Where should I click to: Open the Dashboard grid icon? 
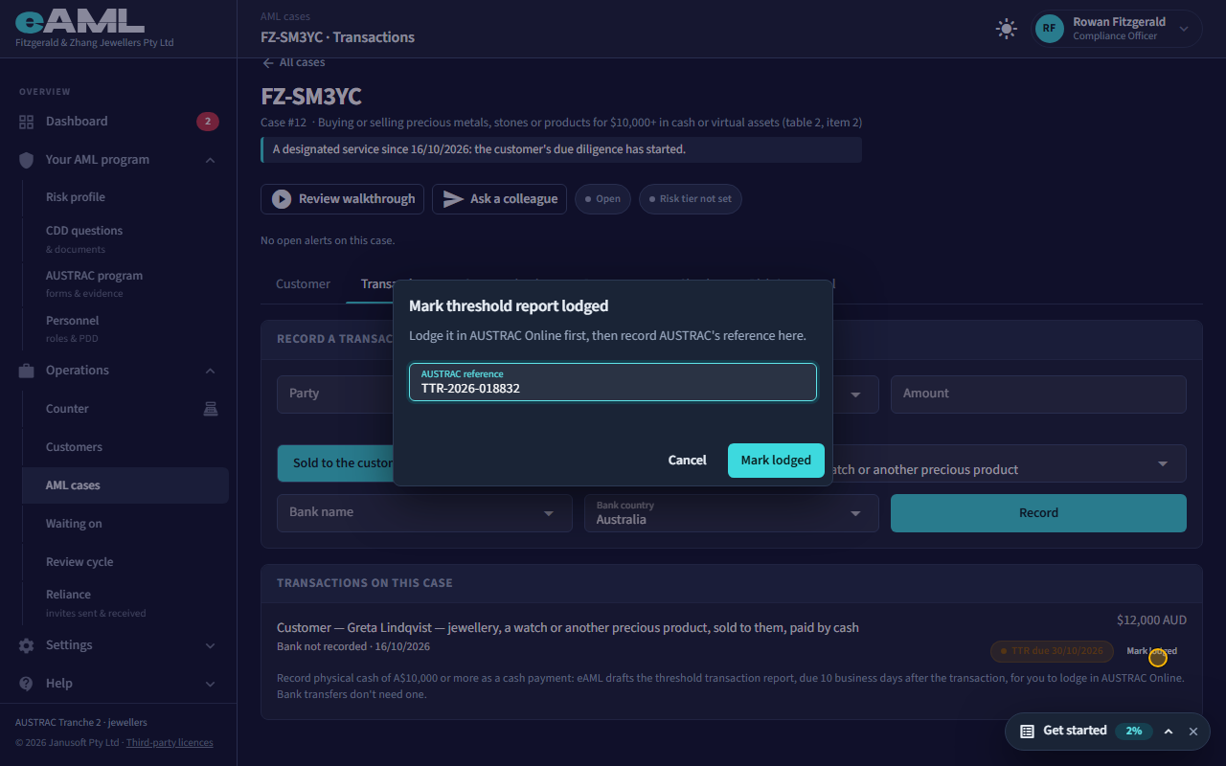coord(26,122)
